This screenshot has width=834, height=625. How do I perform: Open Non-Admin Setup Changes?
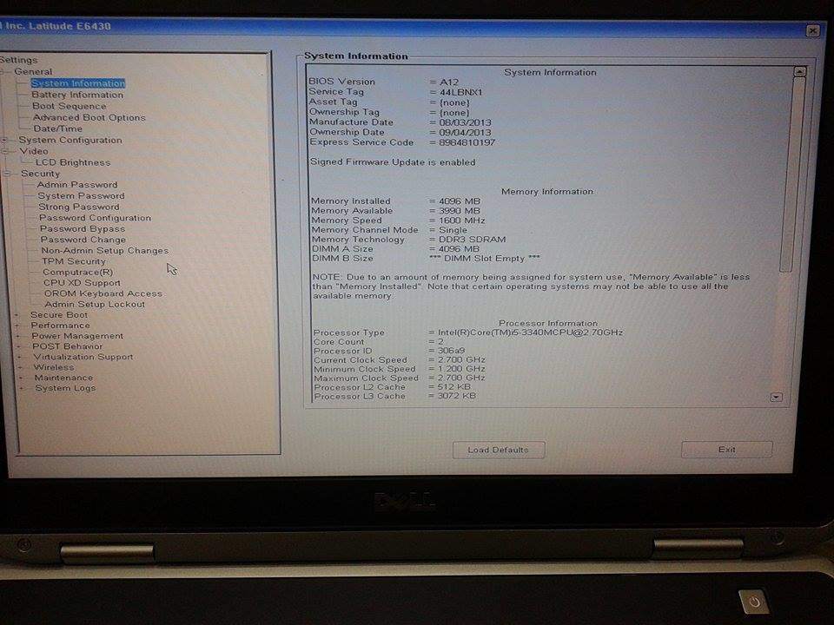[x=105, y=250]
